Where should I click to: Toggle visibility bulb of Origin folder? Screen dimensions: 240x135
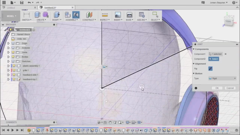pos(13,43)
